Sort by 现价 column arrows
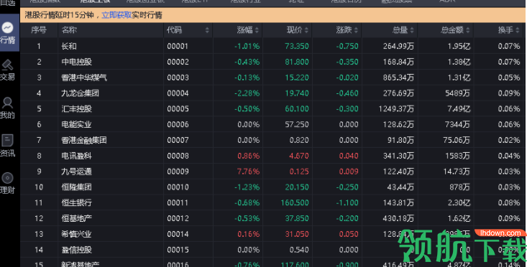The height and width of the screenshot is (267, 527). [306, 31]
